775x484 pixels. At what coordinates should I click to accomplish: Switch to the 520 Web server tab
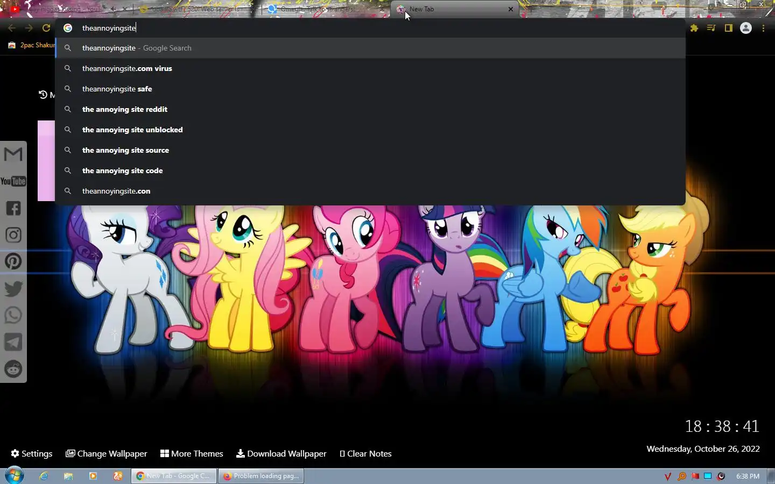[x=196, y=9]
